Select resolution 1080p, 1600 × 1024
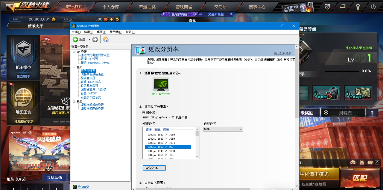Screen dimensions: 383x190 point(168,143)
